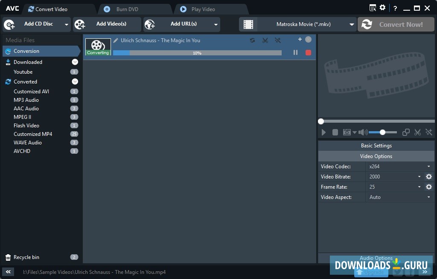
Task: Select Customized MP4 in the Media Files sidebar
Action: [33, 134]
